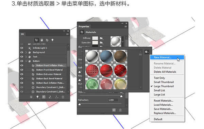Viewport: 204px width, 129px height.
Task: Select Large List view option
Action: tap(159, 95)
